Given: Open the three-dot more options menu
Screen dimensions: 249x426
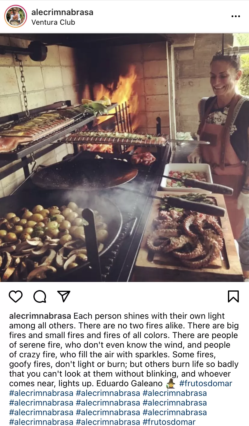Looking at the screenshot, I should click(x=236, y=17).
